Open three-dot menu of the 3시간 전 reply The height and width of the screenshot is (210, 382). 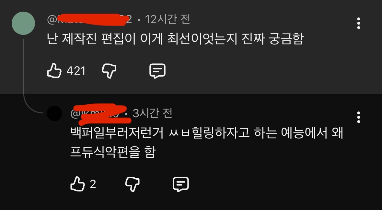[x=358, y=117]
